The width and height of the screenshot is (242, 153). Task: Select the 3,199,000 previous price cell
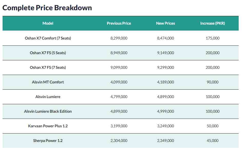pyautogui.click(x=119, y=126)
